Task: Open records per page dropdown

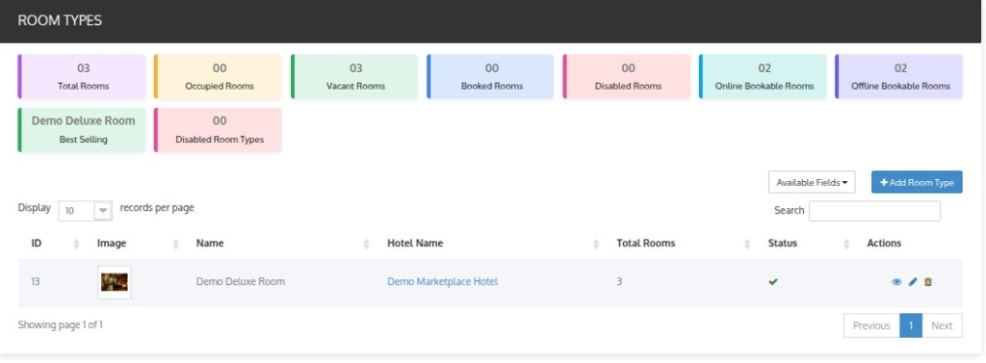Action: 85,211
